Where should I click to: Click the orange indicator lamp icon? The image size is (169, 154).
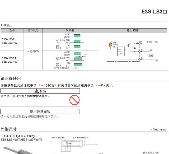click(x=111, y=45)
